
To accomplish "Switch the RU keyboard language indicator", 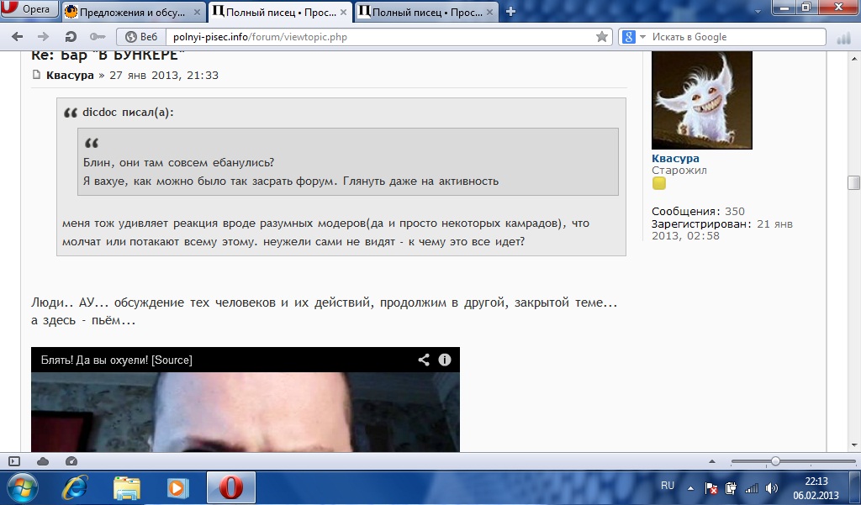I will pyautogui.click(x=668, y=485).
